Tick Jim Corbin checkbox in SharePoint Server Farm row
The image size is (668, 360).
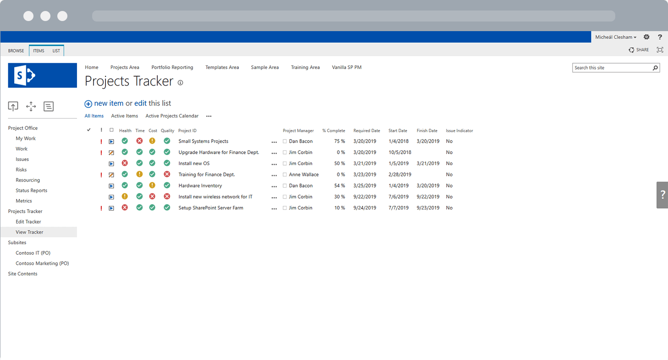pyautogui.click(x=285, y=208)
